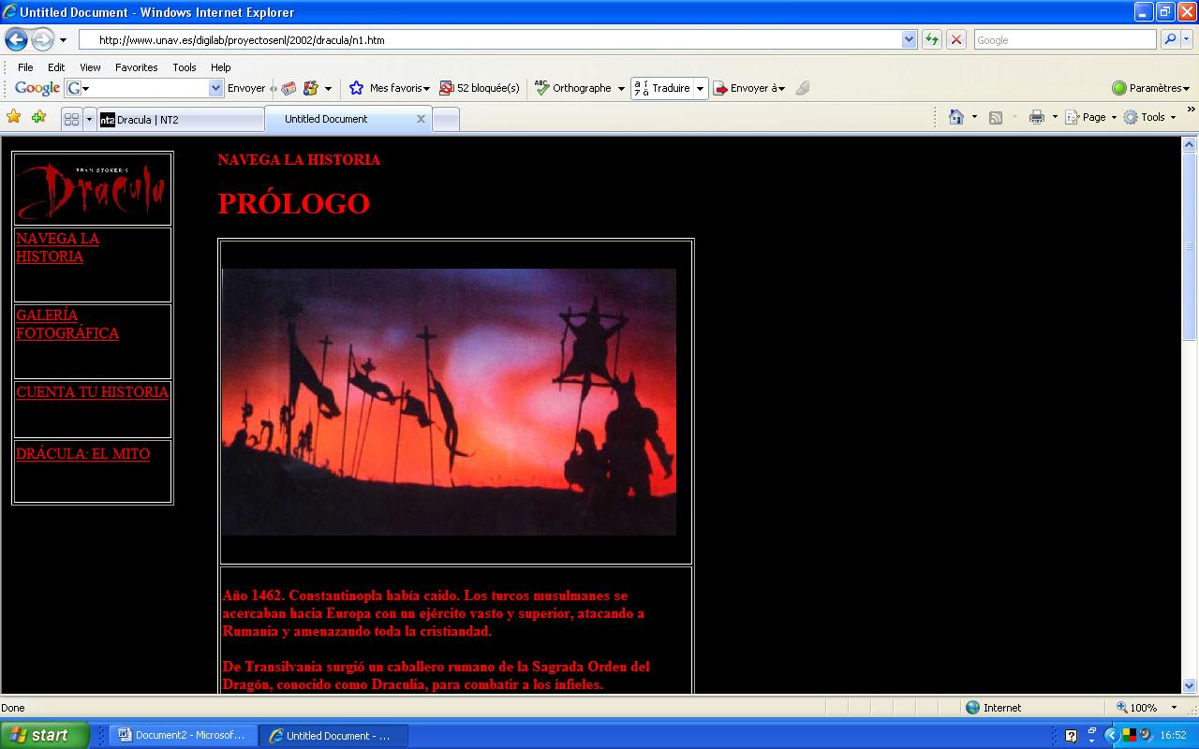Screen dimensions: 1199x749
Task: Click the colorful Google Toolbar gadgets icon
Action: [x=311, y=88]
